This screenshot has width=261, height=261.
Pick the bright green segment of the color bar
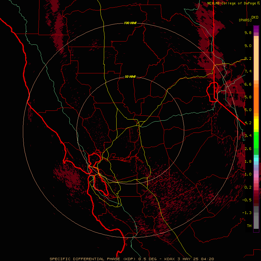click(x=256, y=140)
